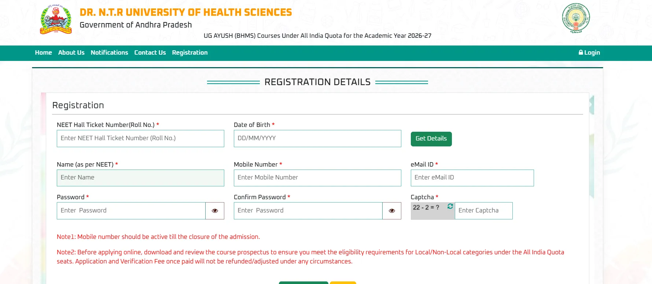
Task: Click the Login link with lock icon
Action: (x=589, y=52)
